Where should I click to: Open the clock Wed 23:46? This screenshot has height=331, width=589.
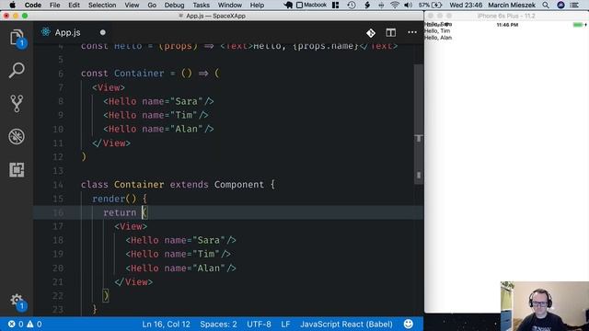(x=466, y=6)
